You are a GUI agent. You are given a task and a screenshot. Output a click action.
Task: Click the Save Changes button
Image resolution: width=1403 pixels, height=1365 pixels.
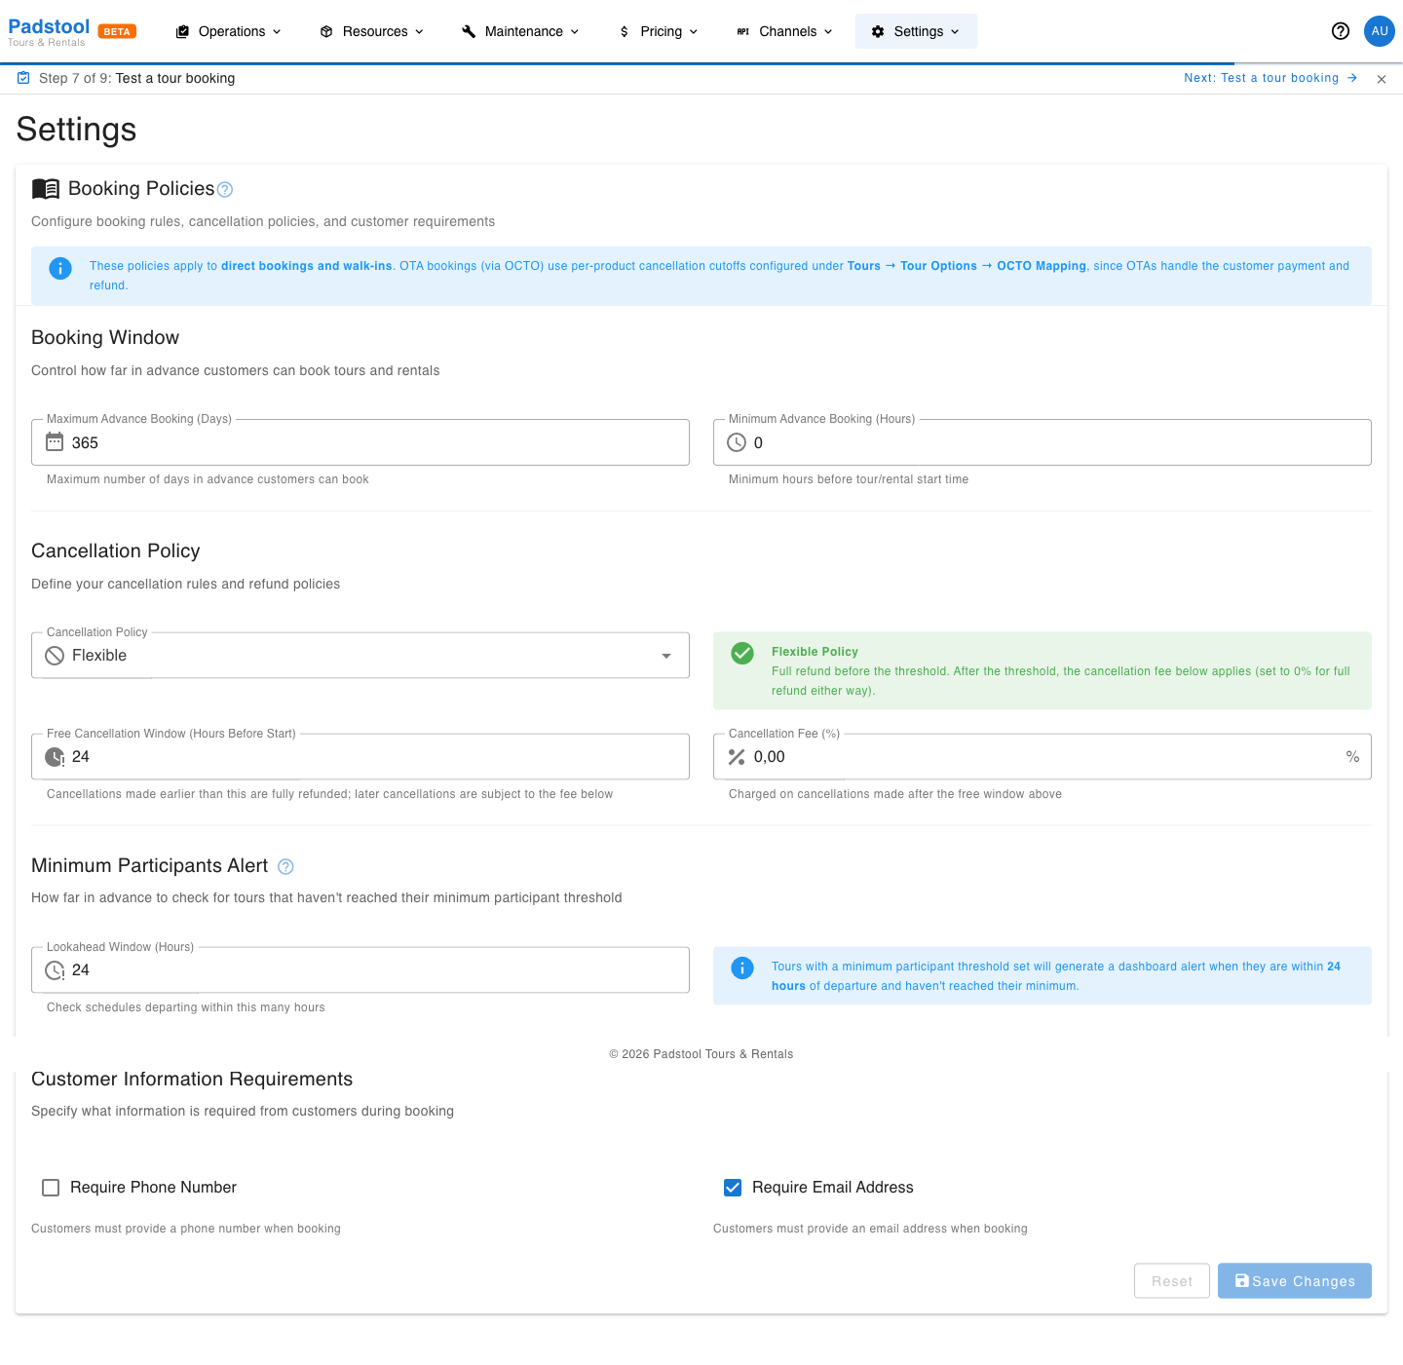click(1295, 1281)
